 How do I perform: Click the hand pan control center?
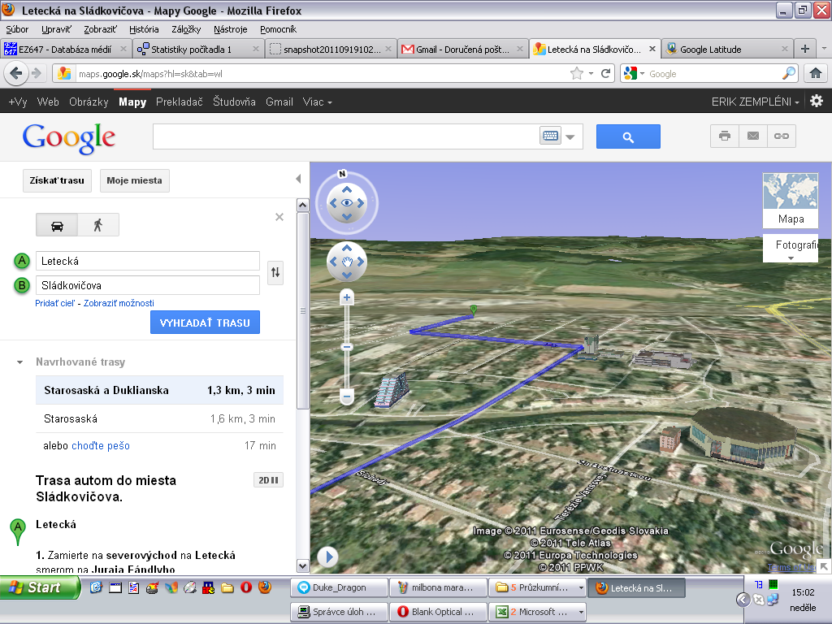click(x=346, y=262)
